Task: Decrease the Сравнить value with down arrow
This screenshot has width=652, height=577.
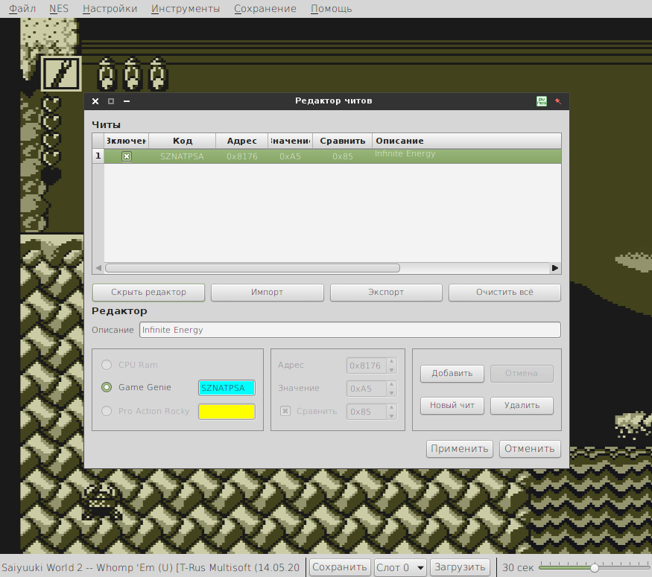Action: coord(391,416)
